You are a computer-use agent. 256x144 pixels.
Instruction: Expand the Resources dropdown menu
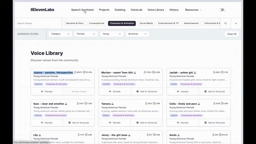193,10
